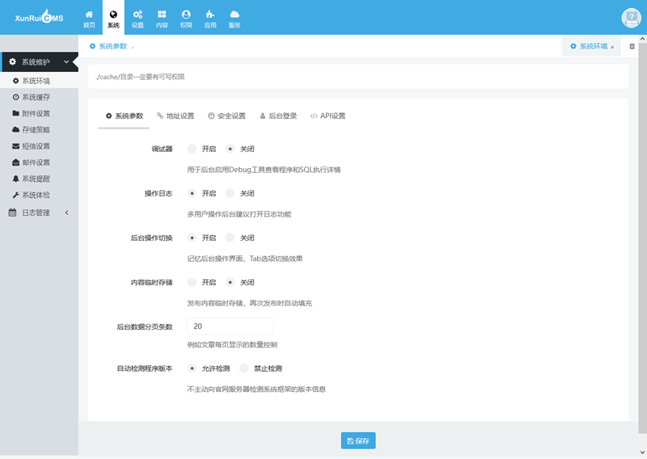Image resolution: width=647 pixels, height=459 pixels.
Task: Click the 服务 cloud icon in top bar
Action: coord(235,19)
